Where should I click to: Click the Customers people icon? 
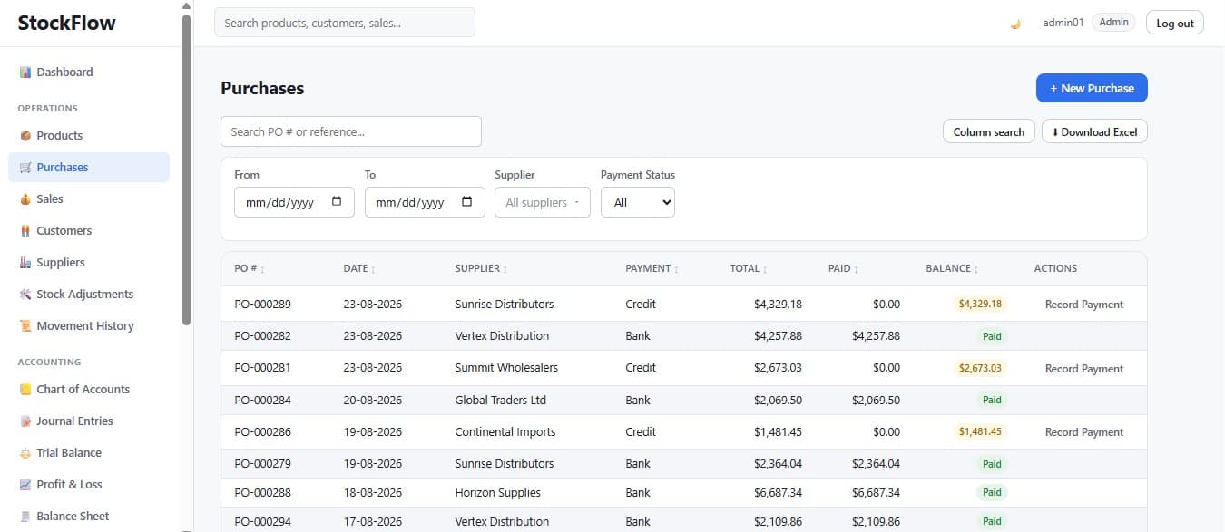pyautogui.click(x=25, y=231)
